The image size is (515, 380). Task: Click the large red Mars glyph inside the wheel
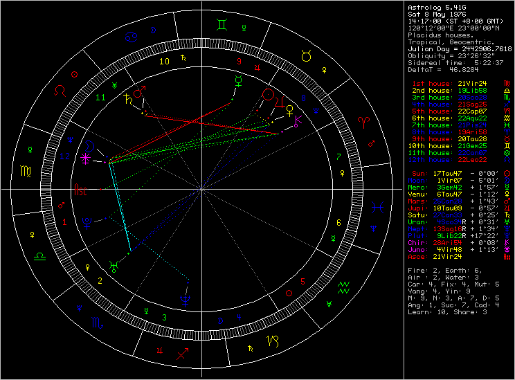[x=139, y=91]
